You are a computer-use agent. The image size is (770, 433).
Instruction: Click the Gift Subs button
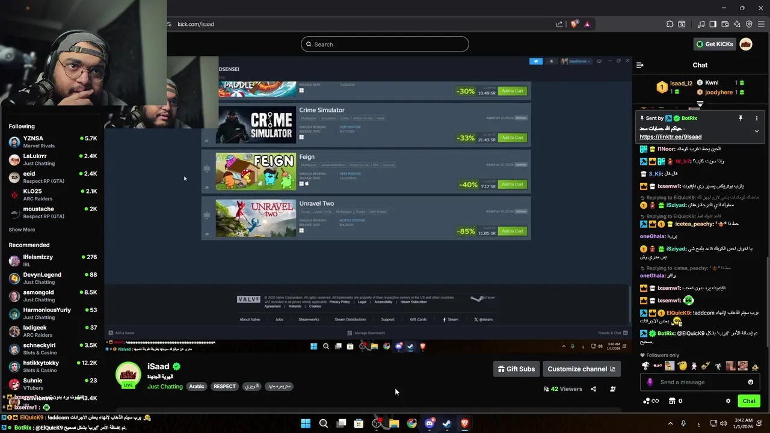[516, 369]
